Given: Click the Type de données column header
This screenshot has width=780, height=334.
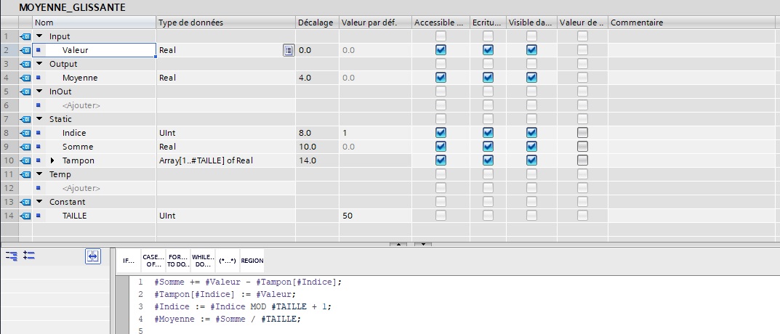Looking at the screenshot, I should point(225,23).
